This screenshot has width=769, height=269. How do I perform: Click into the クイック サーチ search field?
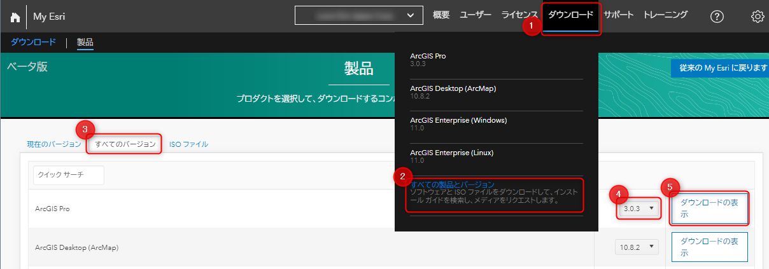click(68, 174)
